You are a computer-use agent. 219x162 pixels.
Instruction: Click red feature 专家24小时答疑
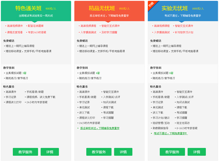37,32
